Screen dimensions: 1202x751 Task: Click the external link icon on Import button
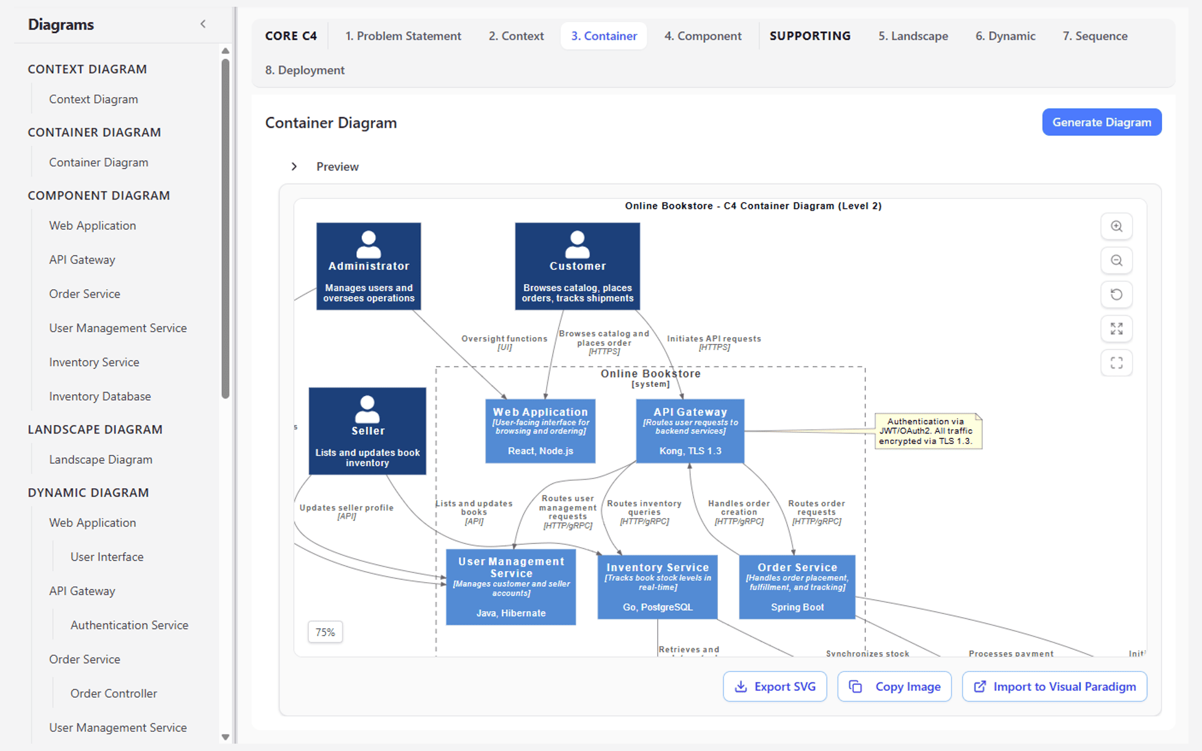tap(980, 687)
